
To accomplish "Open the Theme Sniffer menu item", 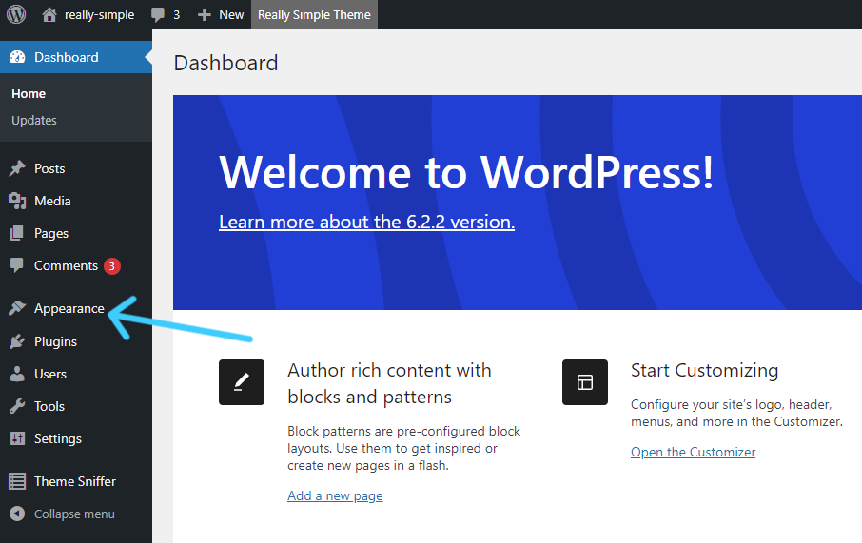I will click(x=76, y=481).
